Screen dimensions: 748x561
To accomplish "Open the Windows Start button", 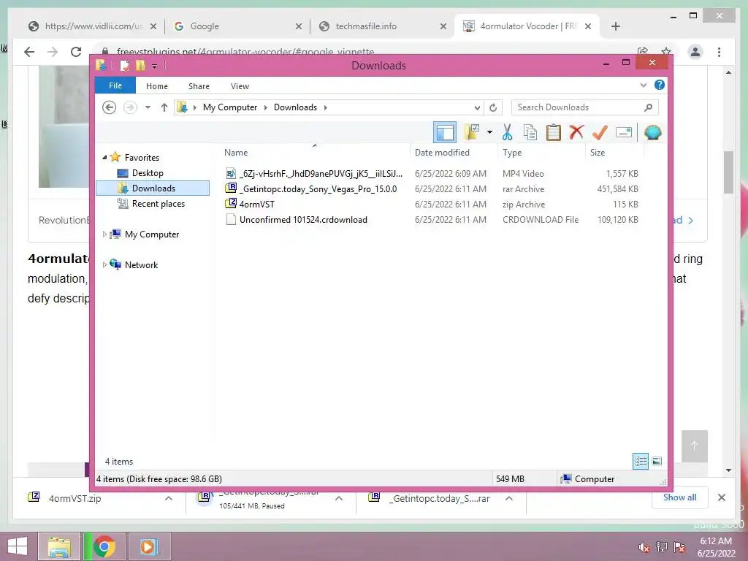I will (18, 546).
